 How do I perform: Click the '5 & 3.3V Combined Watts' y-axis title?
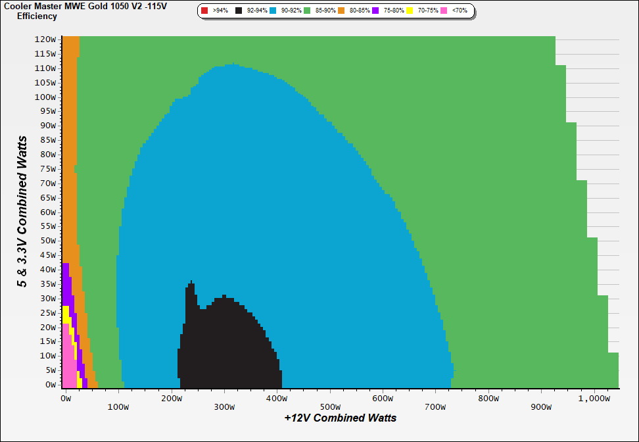[23, 212]
